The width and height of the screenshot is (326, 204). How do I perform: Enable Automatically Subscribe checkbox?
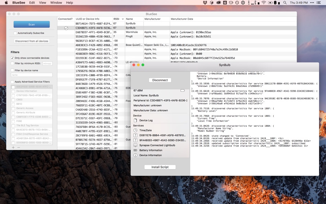click(15, 33)
